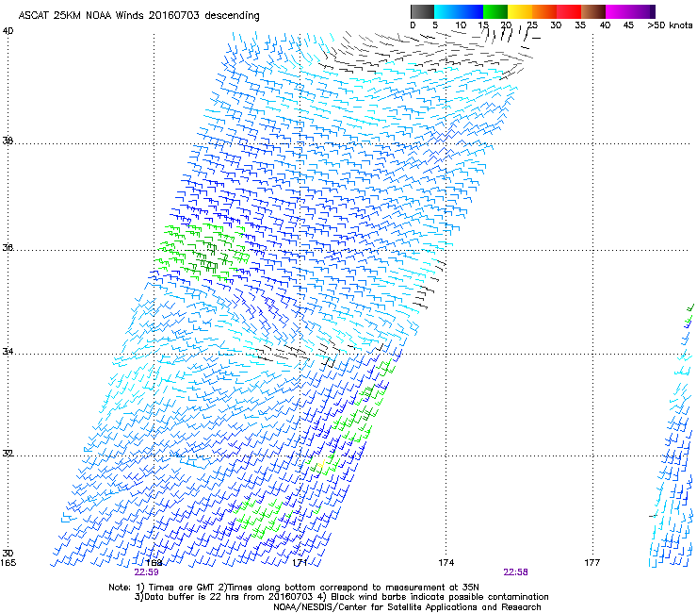Click the latitude label '34'
The height and width of the screenshot is (613, 697).
click(x=8, y=351)
